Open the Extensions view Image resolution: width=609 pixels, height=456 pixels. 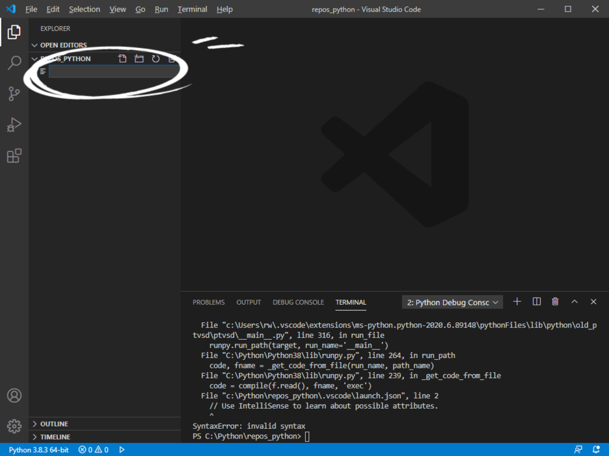click(14, 155)
